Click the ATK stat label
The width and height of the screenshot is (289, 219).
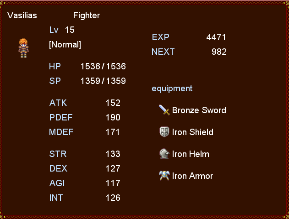pyautogui.click(x=58, y=103)
